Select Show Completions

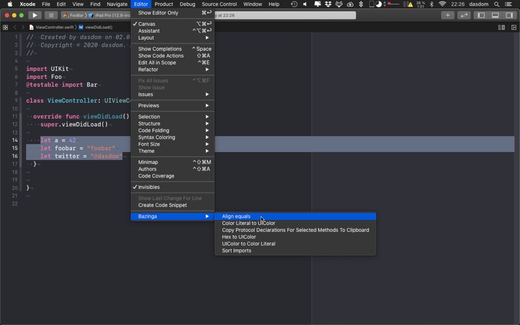tap(172, 49)
